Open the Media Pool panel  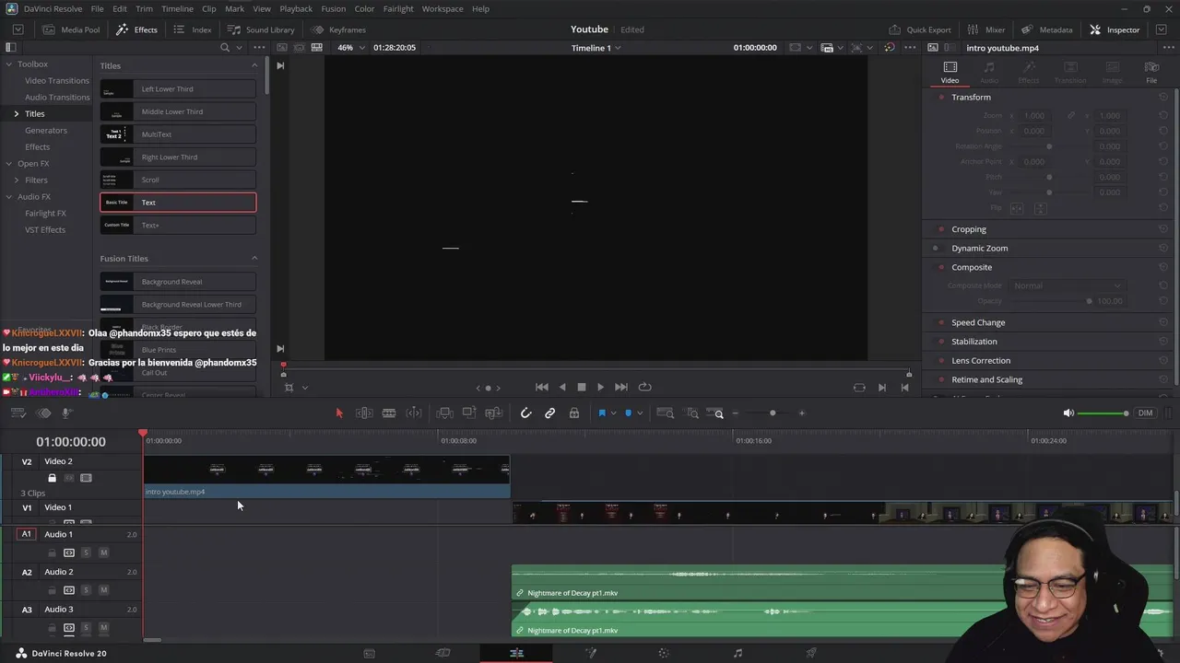point(72,29)
